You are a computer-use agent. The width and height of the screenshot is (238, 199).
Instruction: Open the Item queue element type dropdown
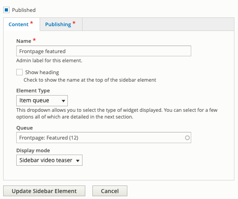42,101
